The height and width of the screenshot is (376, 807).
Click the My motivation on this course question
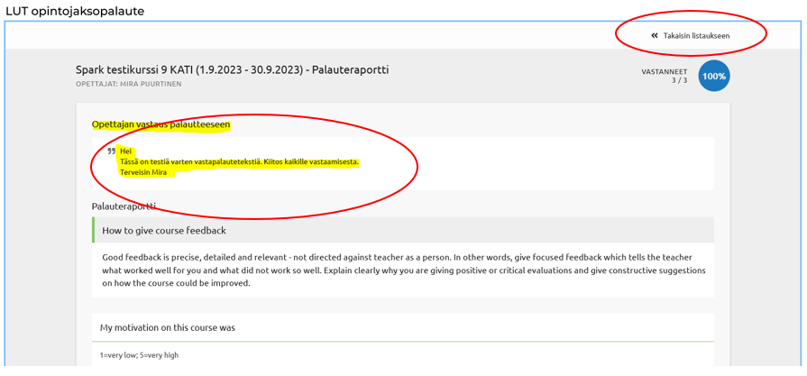167,327
